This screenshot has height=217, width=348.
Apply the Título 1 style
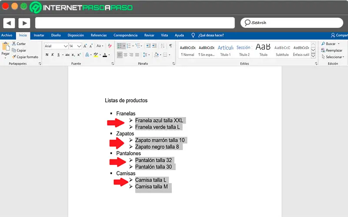tap(225, 51)
